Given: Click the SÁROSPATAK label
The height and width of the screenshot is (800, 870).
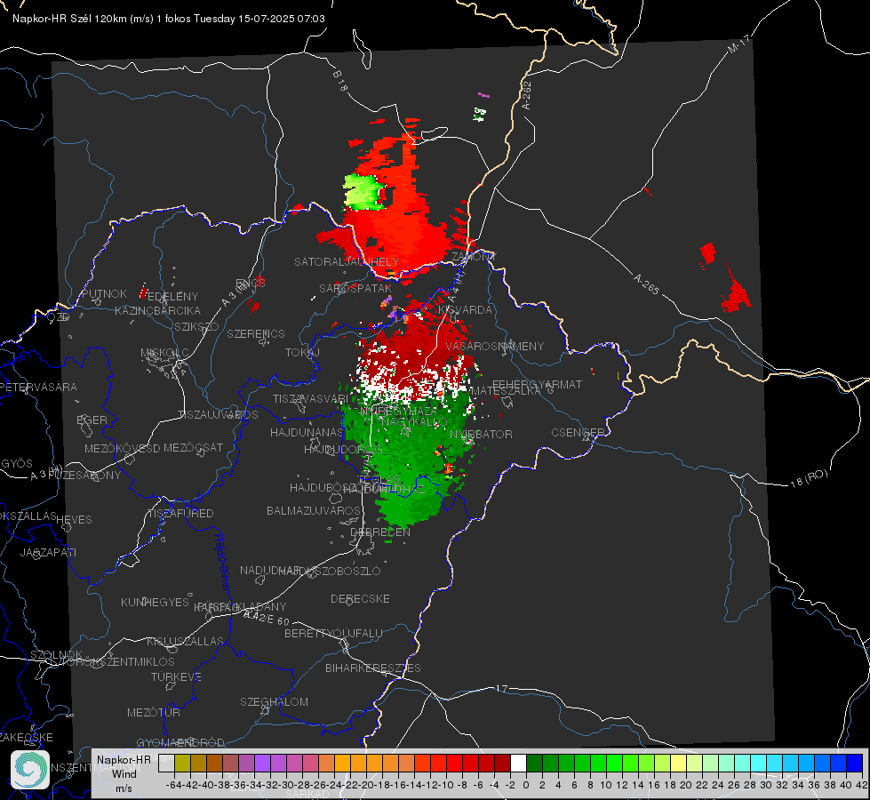Looking at the screenshot, I should [355, 288].
